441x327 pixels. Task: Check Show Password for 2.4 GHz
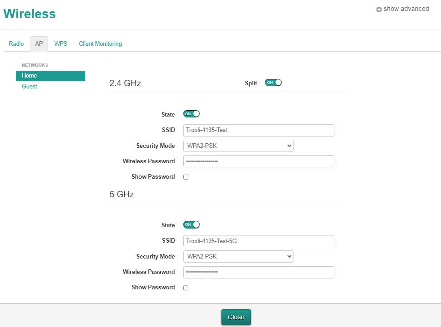point(186,177)
